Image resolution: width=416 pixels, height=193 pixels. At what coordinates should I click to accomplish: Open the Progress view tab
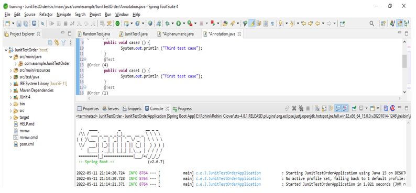coord(182,109)
